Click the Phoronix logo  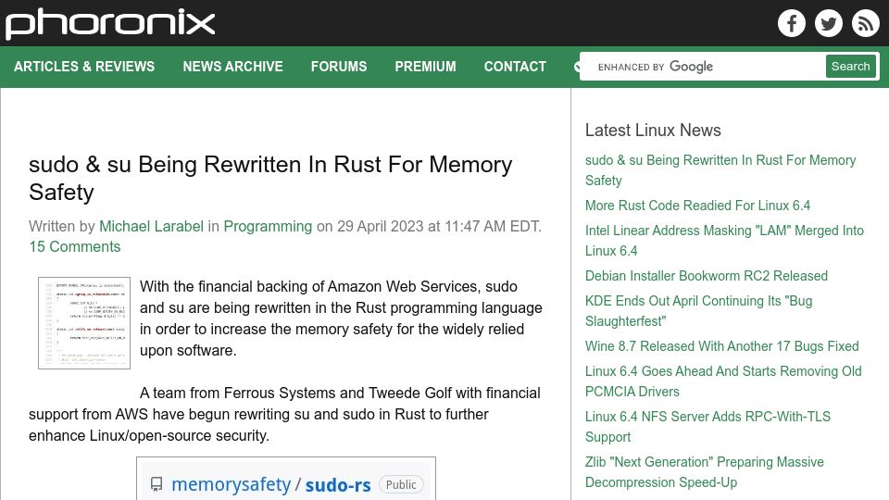[110, 24]
